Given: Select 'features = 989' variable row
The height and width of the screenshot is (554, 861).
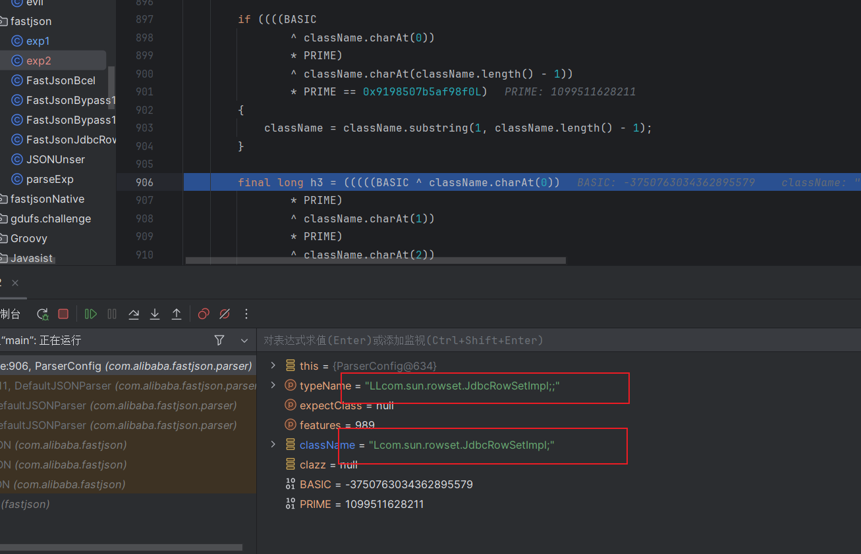Looking at the screenshot, I should point(337,425).
